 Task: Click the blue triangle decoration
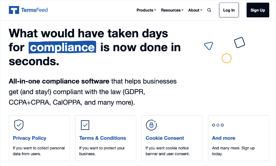click(209, 46)
